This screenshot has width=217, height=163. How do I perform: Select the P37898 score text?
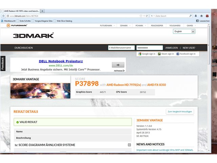pos(87,84)
